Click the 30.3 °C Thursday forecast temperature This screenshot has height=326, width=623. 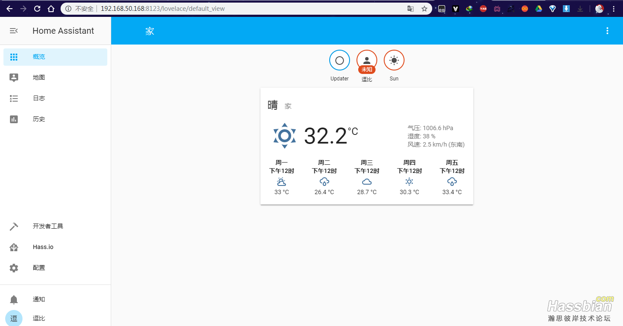pos(409,192)
